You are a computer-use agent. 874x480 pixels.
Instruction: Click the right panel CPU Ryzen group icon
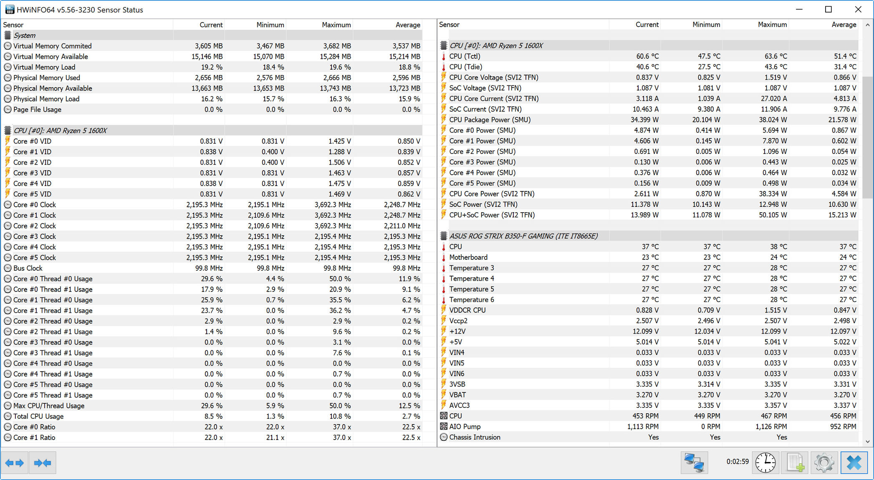coord(444,45)
